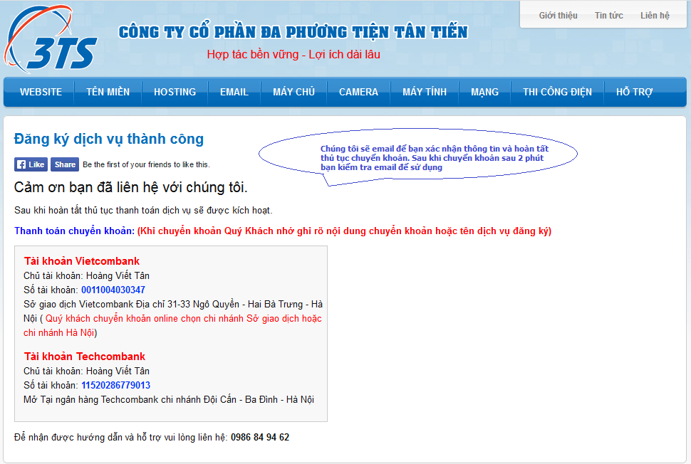691x464 pixels.
Task: Open THI CÔNG ĐIỆN menu item
Action: coord(558,92)
